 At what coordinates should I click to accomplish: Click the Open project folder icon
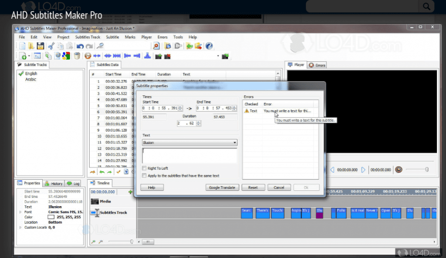(x=31, y=46)
